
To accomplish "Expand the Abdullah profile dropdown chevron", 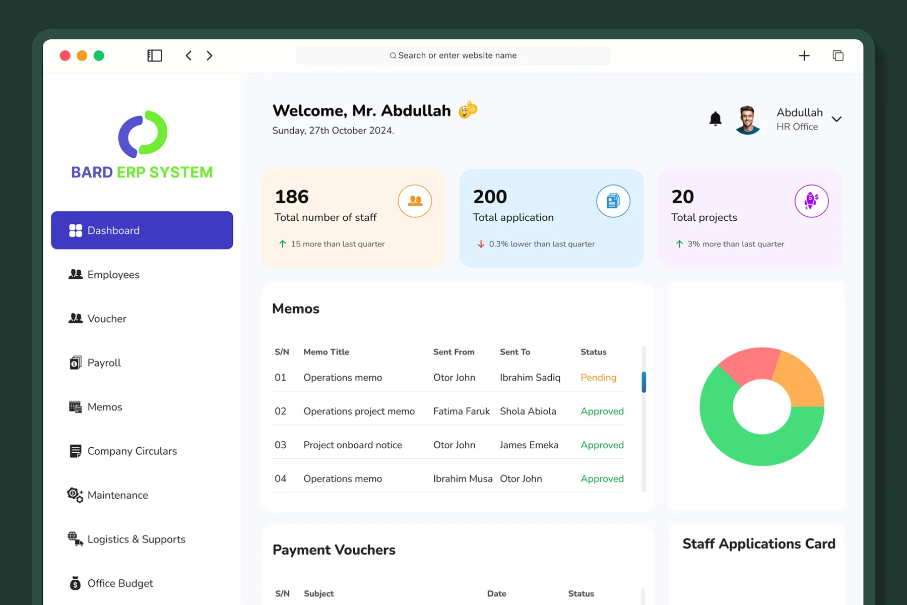I will pos(836,119).
